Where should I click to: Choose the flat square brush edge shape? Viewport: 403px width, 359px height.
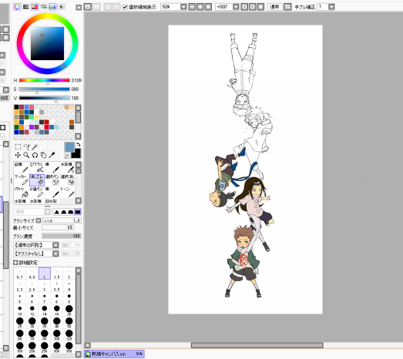point(77,212)
